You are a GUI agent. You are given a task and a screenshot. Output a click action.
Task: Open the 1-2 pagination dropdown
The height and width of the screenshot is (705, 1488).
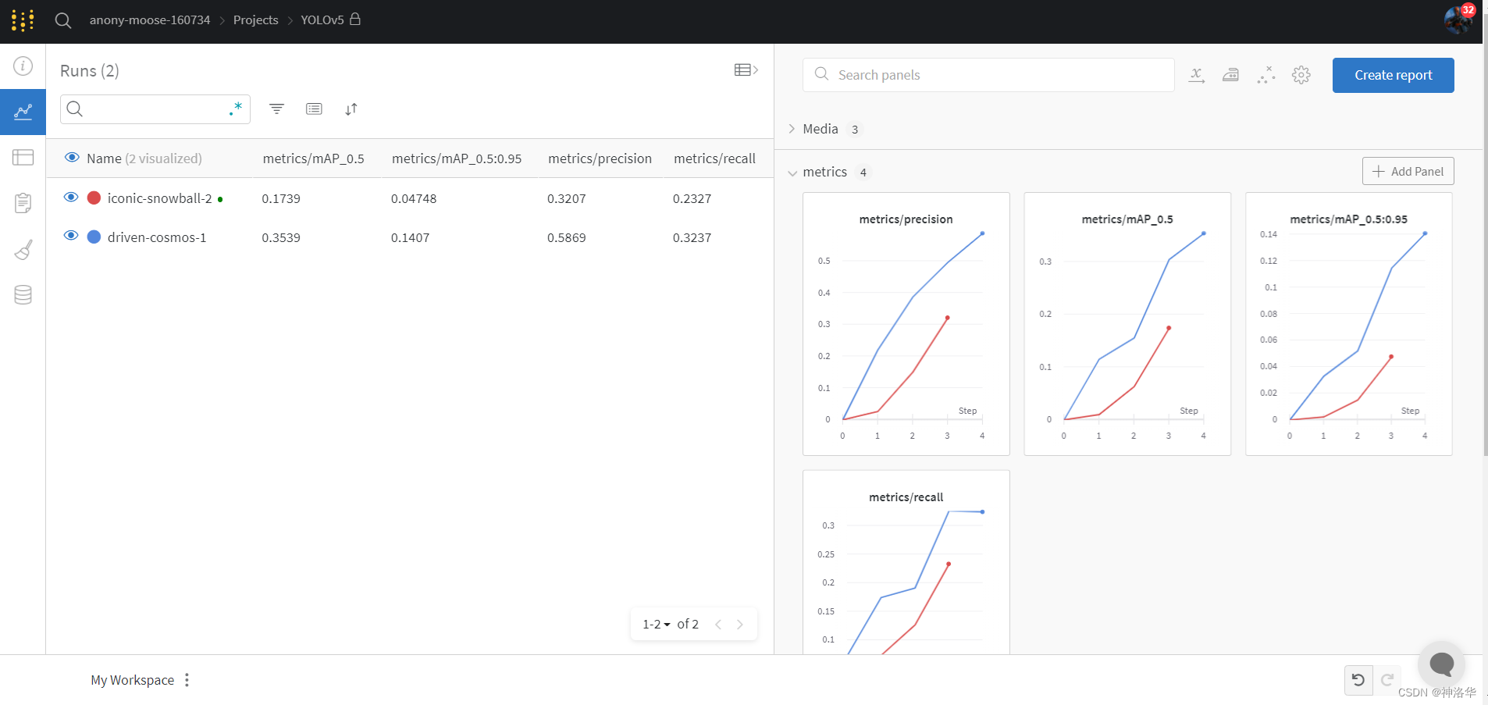(x=656, y=624)
